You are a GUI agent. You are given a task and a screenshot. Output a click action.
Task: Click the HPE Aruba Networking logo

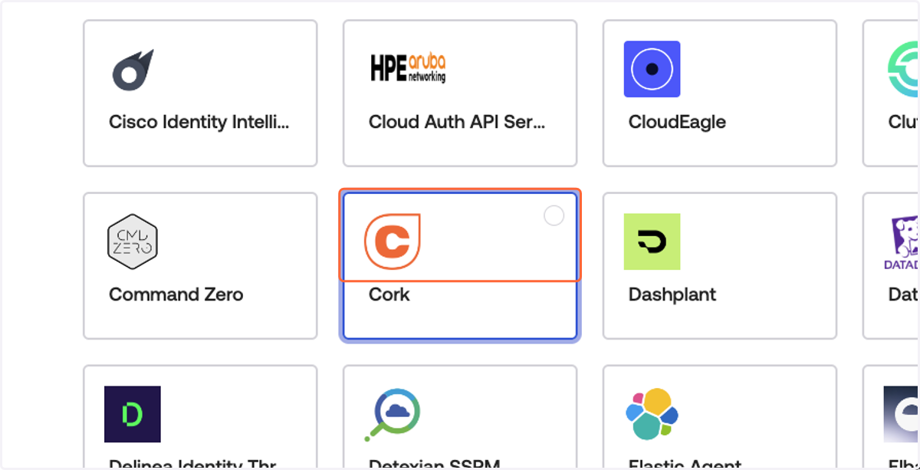(407, 68)
